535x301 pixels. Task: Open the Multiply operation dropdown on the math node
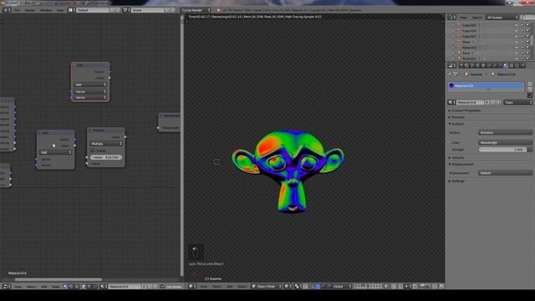106,144
